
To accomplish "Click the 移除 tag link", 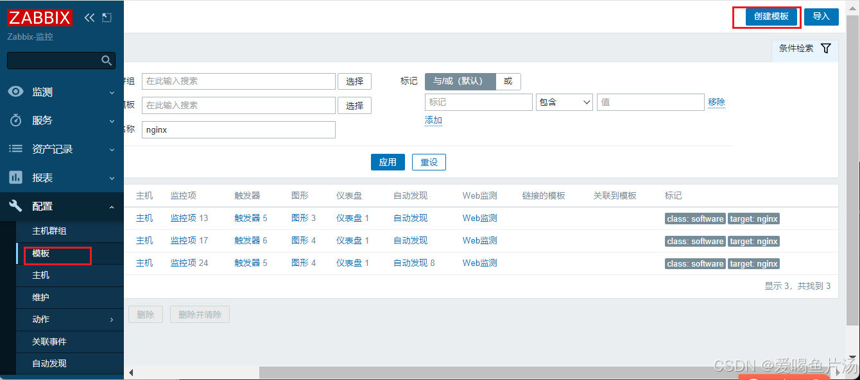I will (x=716, y=102).
